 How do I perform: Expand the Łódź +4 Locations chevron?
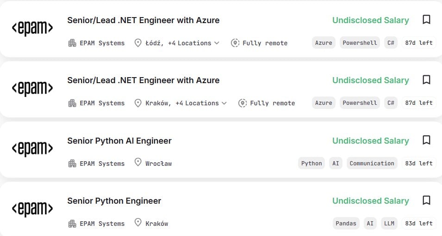coord(217,43)
